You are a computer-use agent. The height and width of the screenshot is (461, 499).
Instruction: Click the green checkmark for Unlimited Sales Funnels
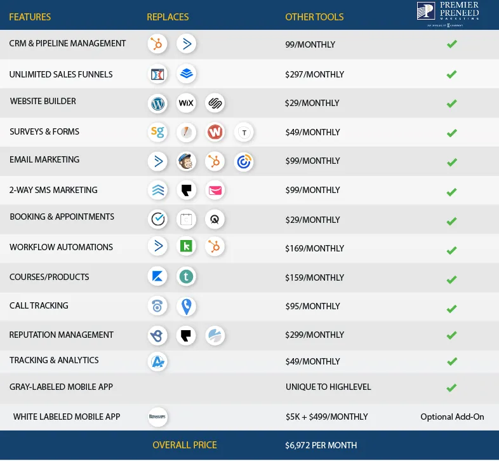tap(451, 74)
